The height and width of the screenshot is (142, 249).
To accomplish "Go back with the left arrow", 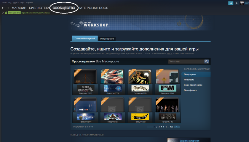I will click(x=3, y=8).
